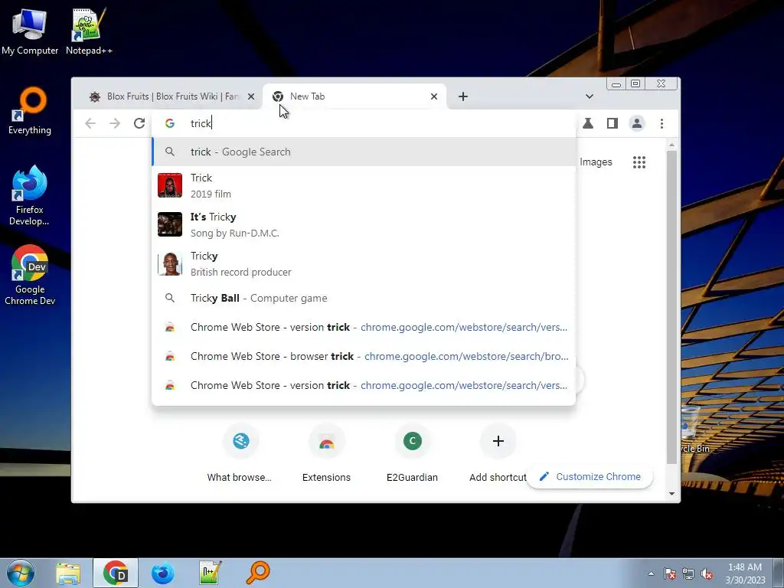The image size is (784, 588).
Task: Expand the tab search dropdown chevron
Action: [x=590, y=96]
